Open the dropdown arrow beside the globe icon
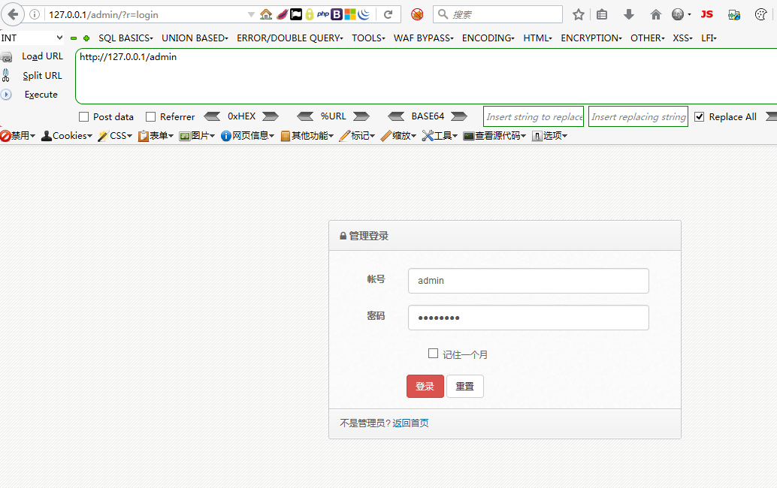Image resolution: width=777 pixels, height=488 pixels. pos(689,15)
